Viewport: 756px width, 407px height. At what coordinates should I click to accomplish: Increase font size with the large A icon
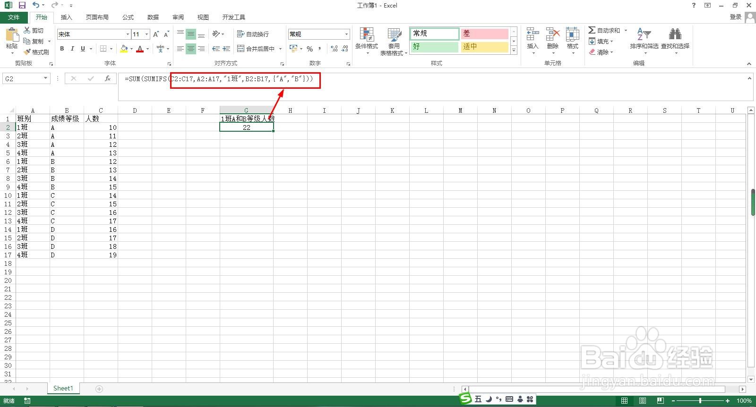[x=156, y=34]
